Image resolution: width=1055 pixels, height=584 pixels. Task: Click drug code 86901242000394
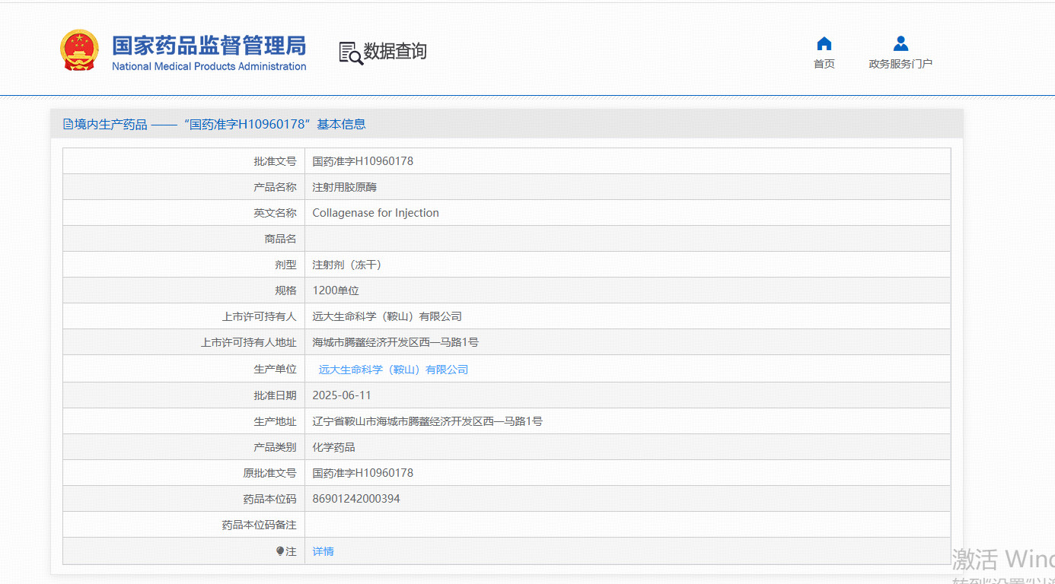coord(355,499)
